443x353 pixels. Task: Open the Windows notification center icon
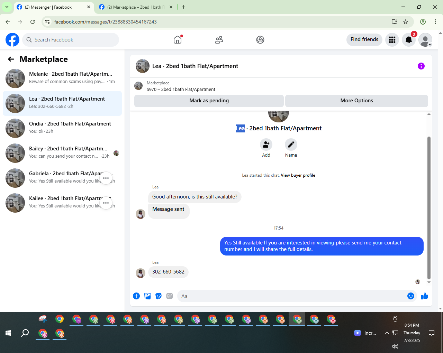point(432,333)
